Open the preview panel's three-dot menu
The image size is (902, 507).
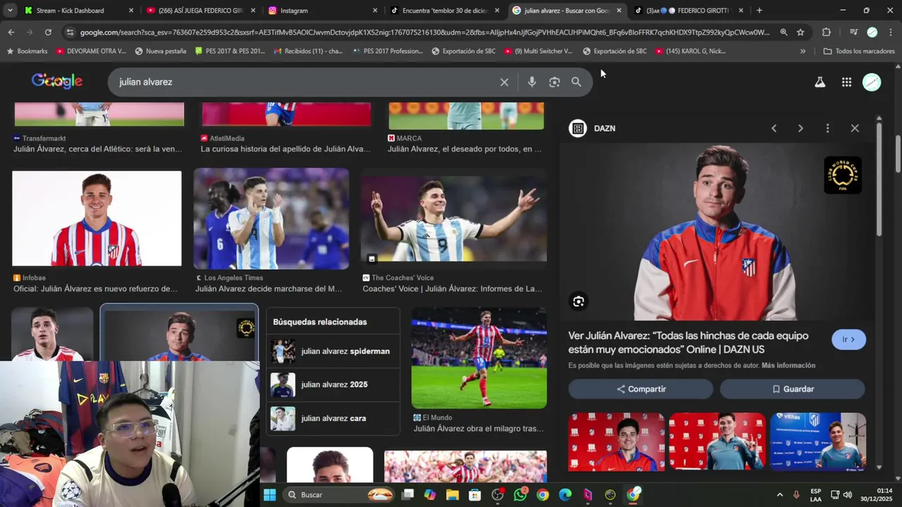(x=827, y=128)
